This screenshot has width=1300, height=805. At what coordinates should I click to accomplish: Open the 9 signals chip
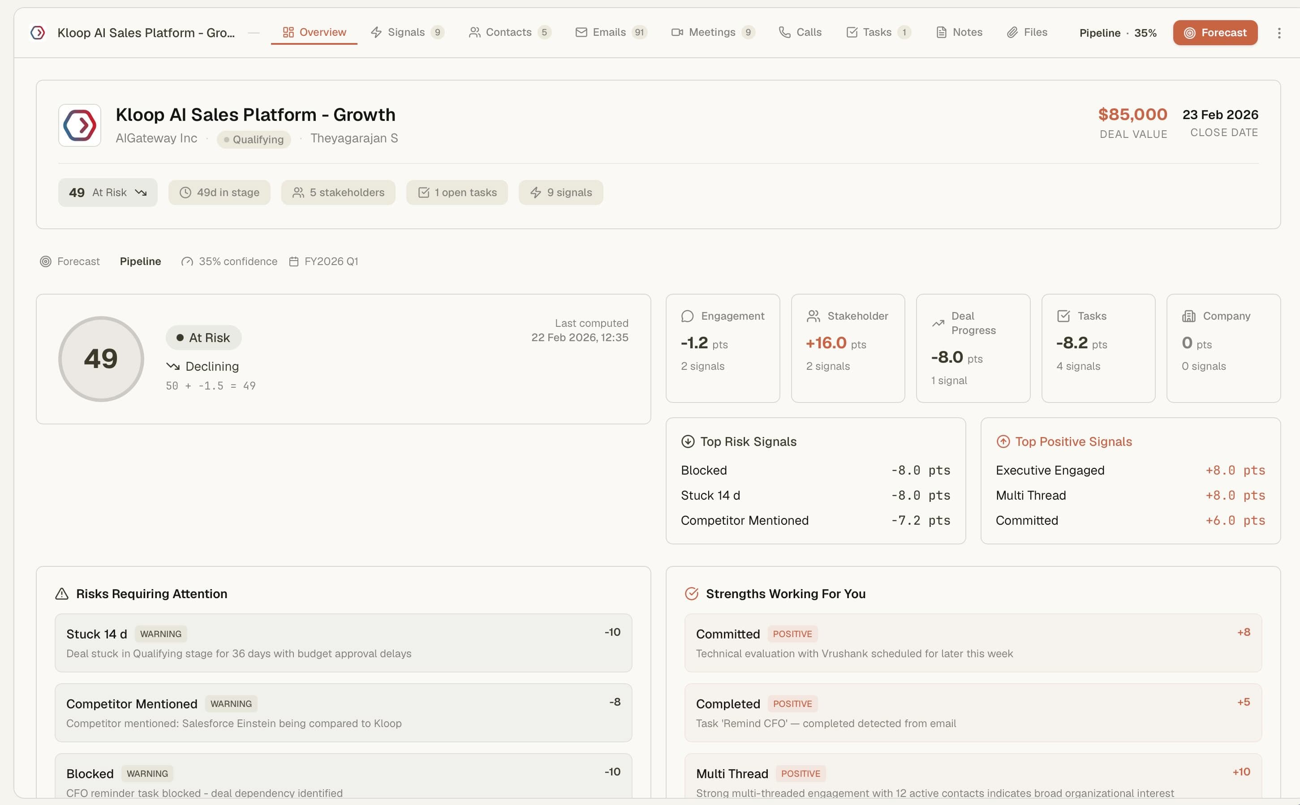[561, 192]
